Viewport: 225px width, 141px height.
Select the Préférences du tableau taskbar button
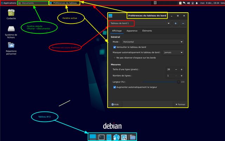64,3
